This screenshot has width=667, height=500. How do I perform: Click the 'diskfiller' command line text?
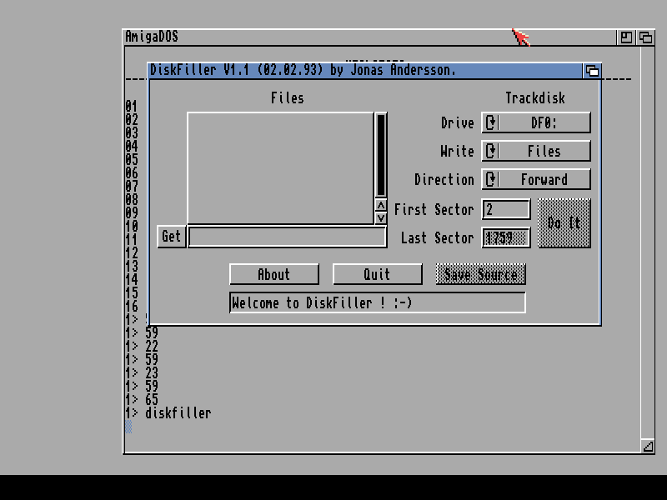(178, 412)
